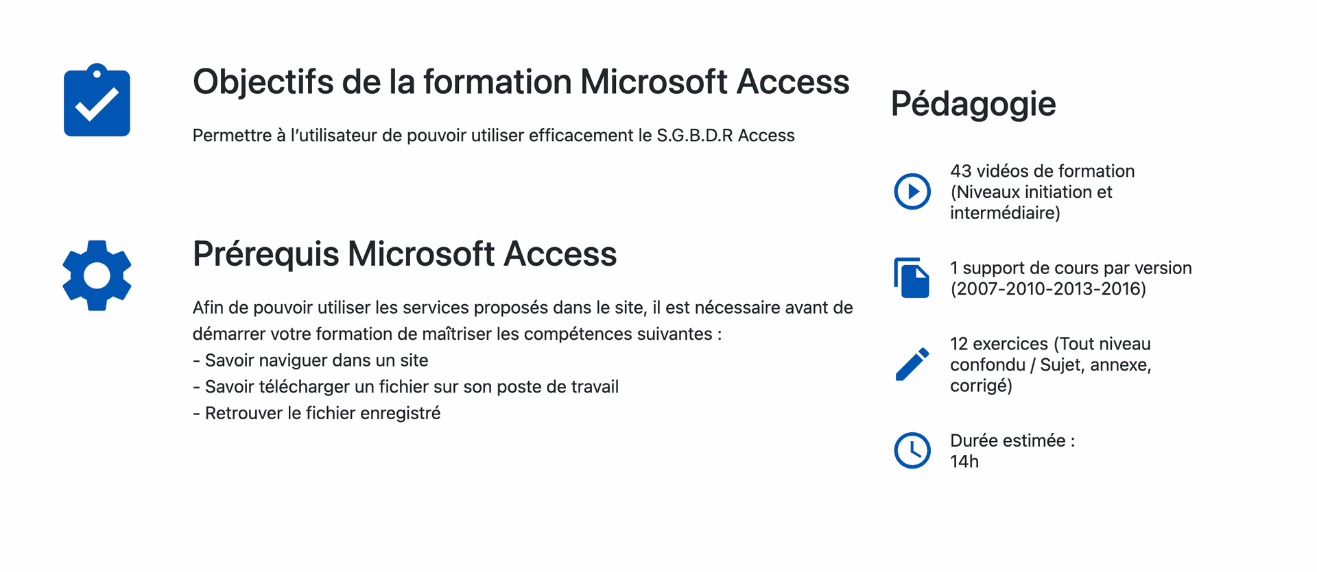Click the play circle video icon

pos(912,191)
